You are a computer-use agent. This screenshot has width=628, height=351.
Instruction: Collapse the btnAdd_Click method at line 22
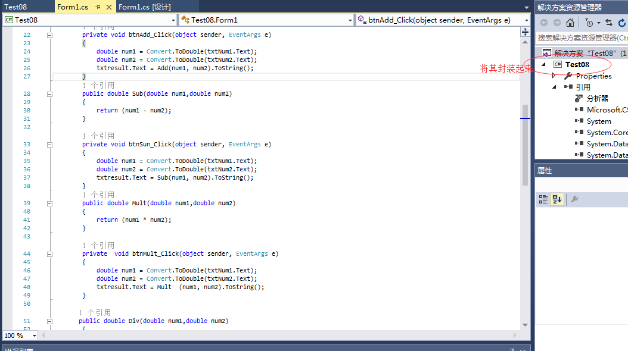49,35
